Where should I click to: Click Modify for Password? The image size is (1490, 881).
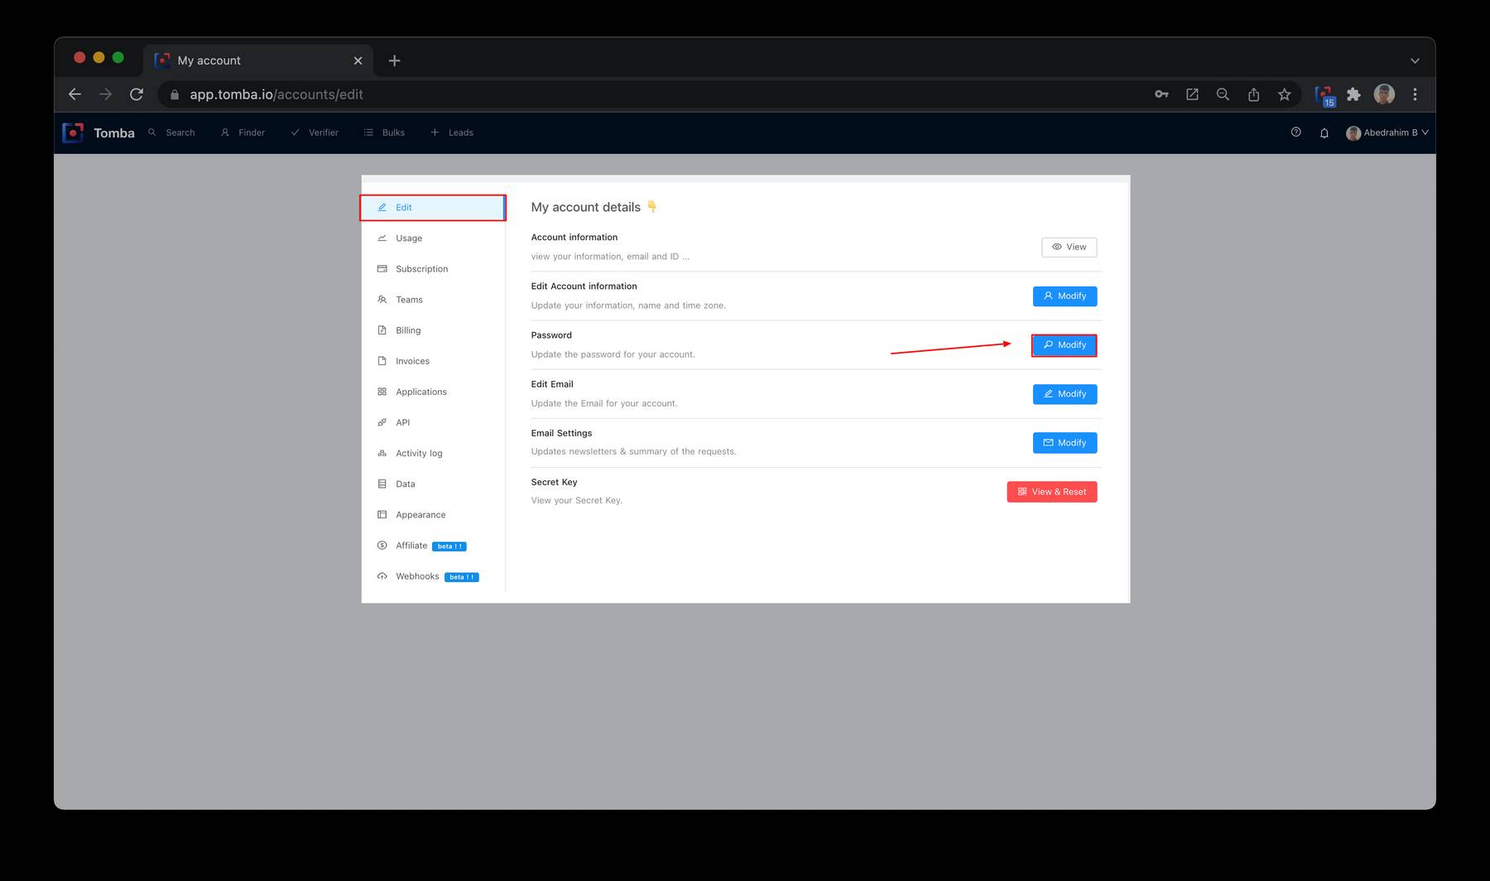[x=1065, y=344]
